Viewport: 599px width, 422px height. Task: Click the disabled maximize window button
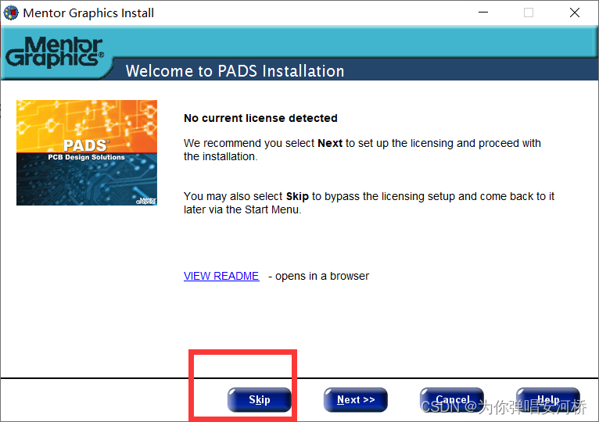[x=529, y=13]
